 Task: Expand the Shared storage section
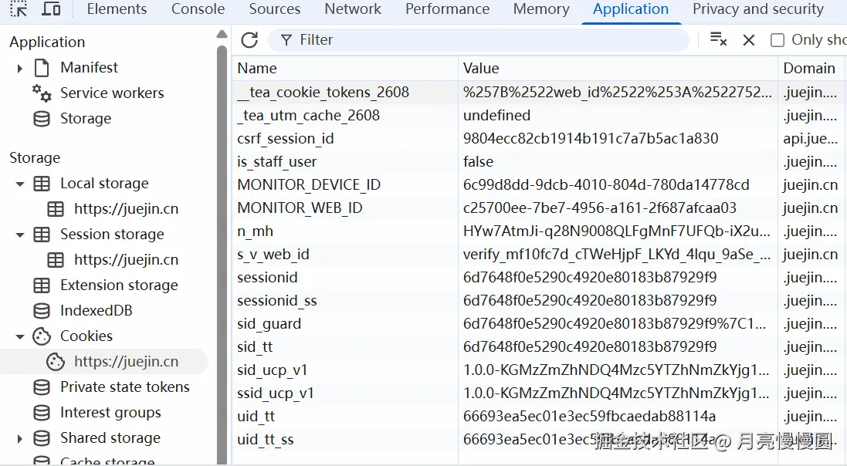[20, 439]
